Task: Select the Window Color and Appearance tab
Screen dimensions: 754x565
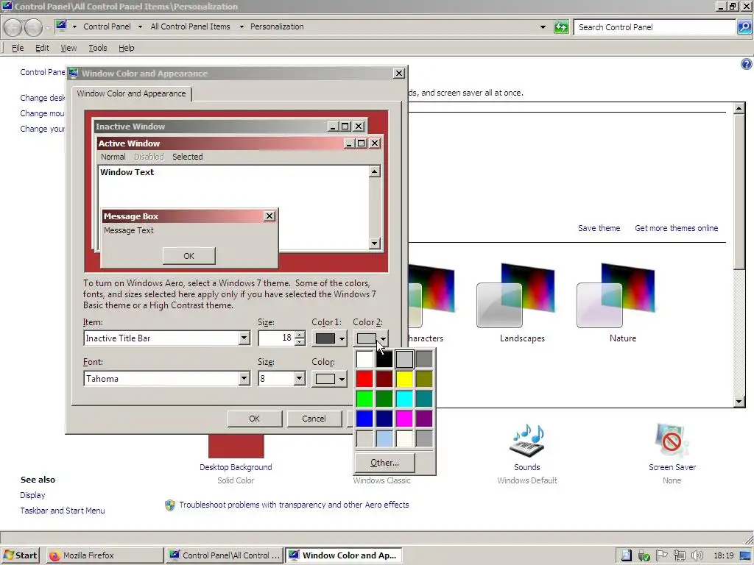Action: pyautogui.click(x=131, y=93)
